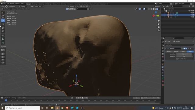Open the Default orientation dropdown

click(24, 6)
